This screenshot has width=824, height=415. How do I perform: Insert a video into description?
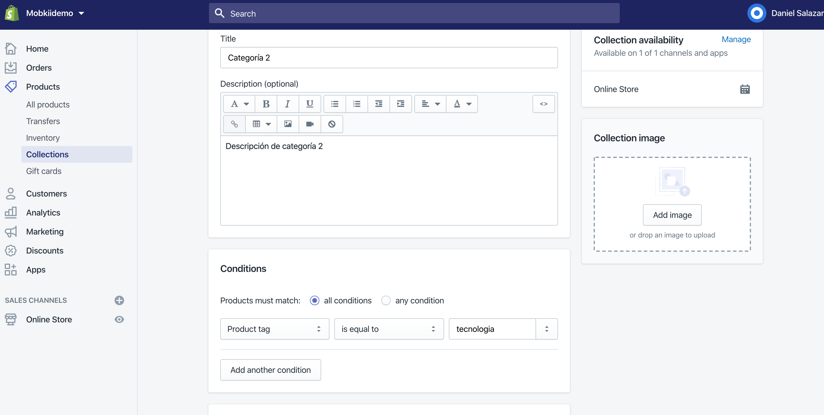[310, 124]
